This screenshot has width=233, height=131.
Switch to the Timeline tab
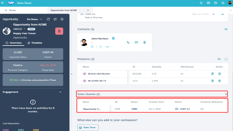click(35, 43)
